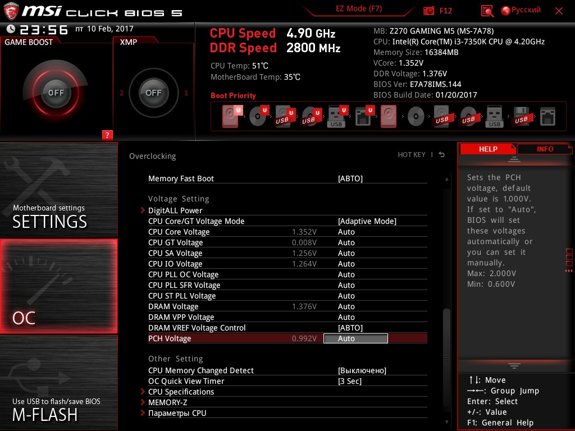Edit the CPU IO Voltage Auto field
575x431 pixels.
click(x=346, y=264)
